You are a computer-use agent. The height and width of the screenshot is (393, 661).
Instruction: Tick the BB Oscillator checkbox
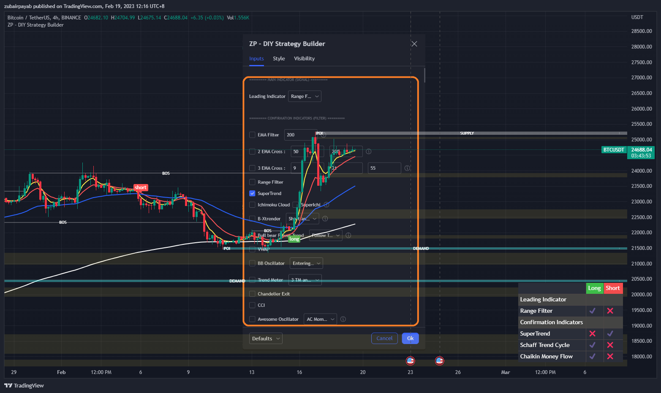pos(252,263)
